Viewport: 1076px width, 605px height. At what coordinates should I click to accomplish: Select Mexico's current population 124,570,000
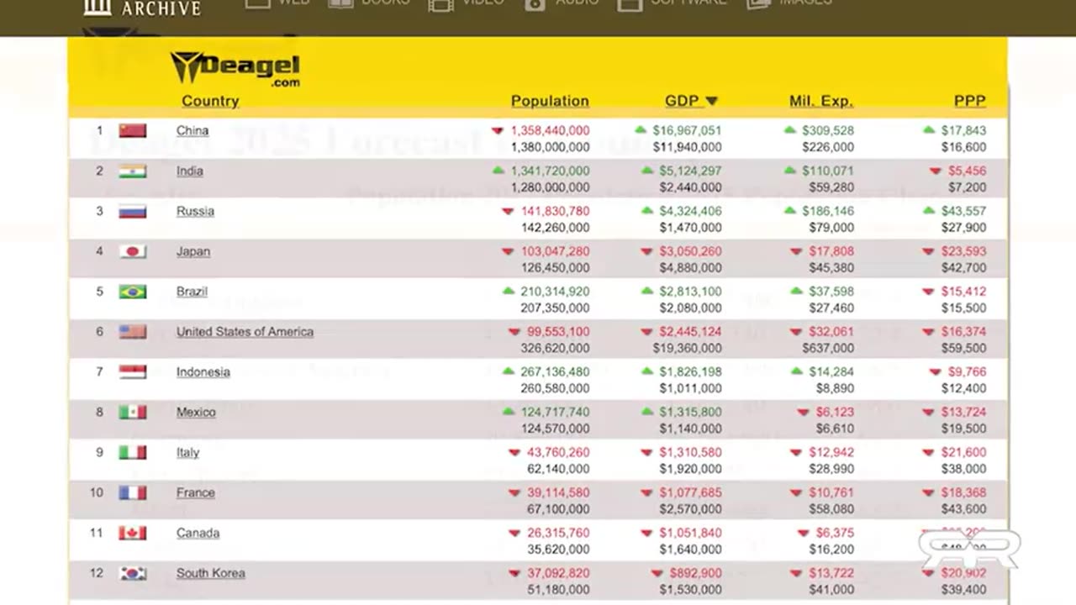coord(555,429)
